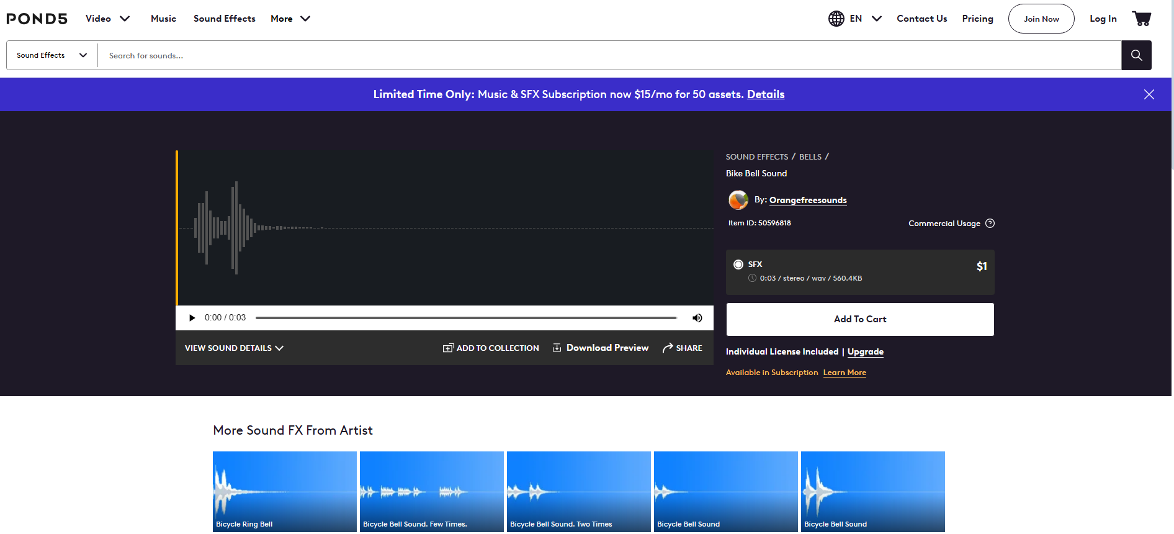The height and width of the screenshot is (534, 1174).
Task: Click the globe language icon
Action: tap(836, 19)
